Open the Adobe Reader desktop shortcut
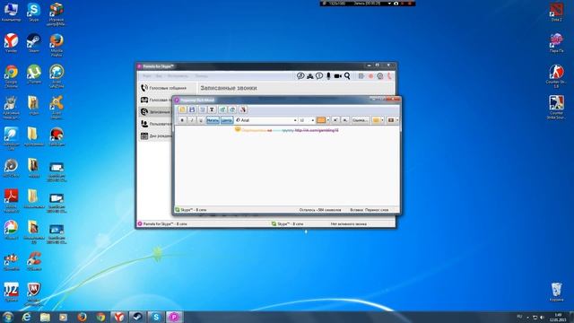Viewport: 574px width, 323px height. [x=11, y=201]
